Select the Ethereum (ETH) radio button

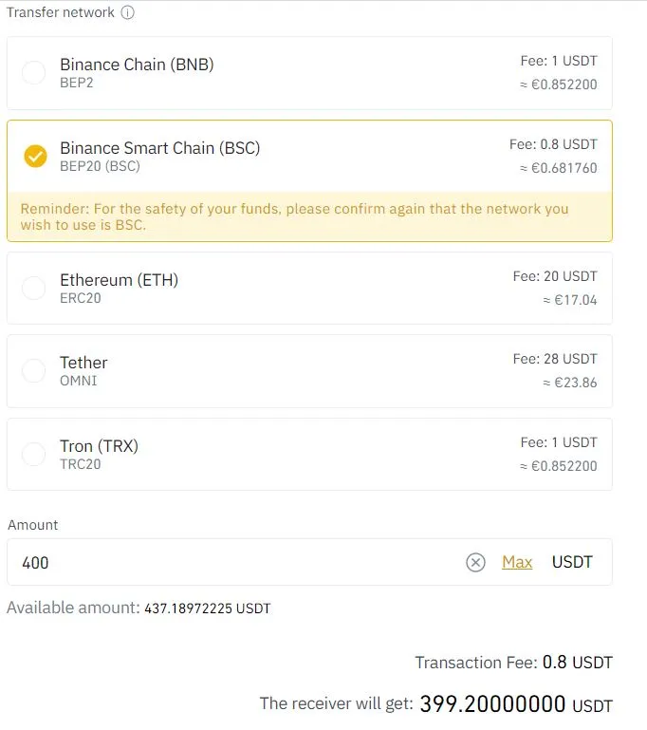[x=34, y=289]
